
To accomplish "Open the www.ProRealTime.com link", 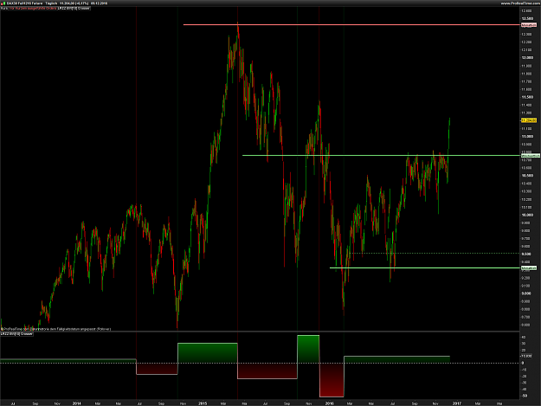I will pos(520,3).
